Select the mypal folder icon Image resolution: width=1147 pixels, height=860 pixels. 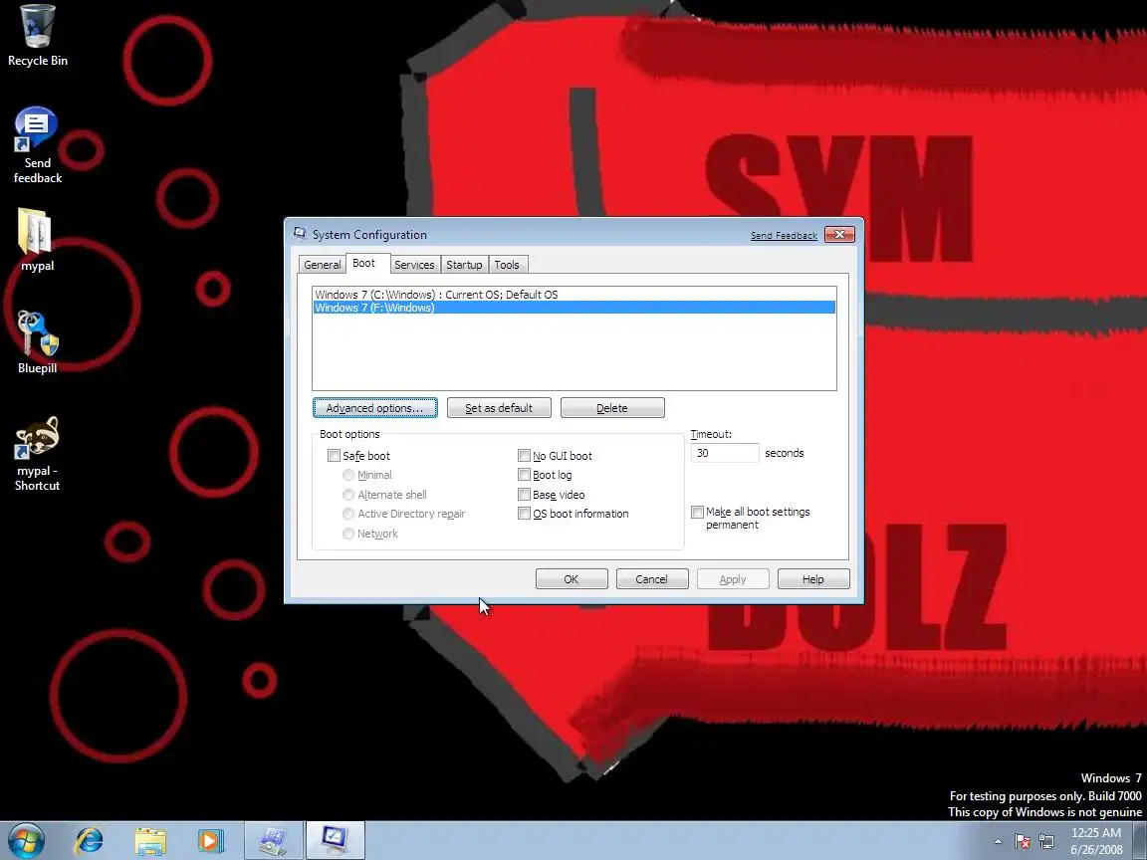click(37, 240)
